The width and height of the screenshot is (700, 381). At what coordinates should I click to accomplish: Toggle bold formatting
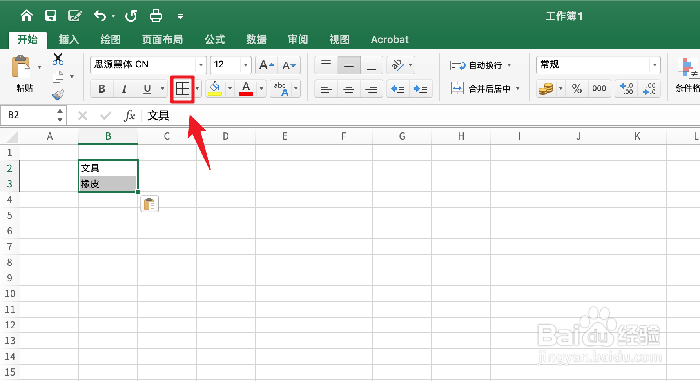[102, 89]
